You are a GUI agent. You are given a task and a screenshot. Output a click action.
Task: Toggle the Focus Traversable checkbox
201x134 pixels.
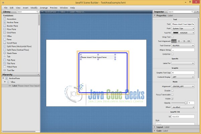coord(173,94)
